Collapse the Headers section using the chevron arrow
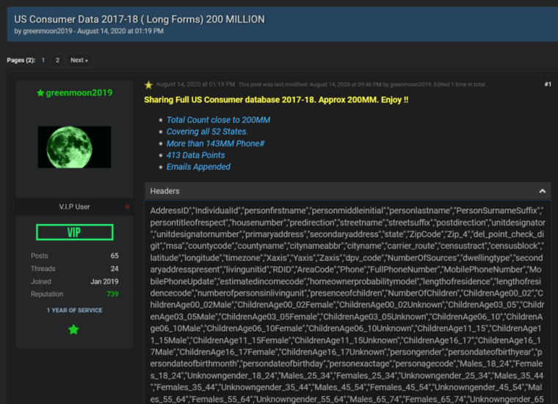558x404 pixels. [543, 191]
